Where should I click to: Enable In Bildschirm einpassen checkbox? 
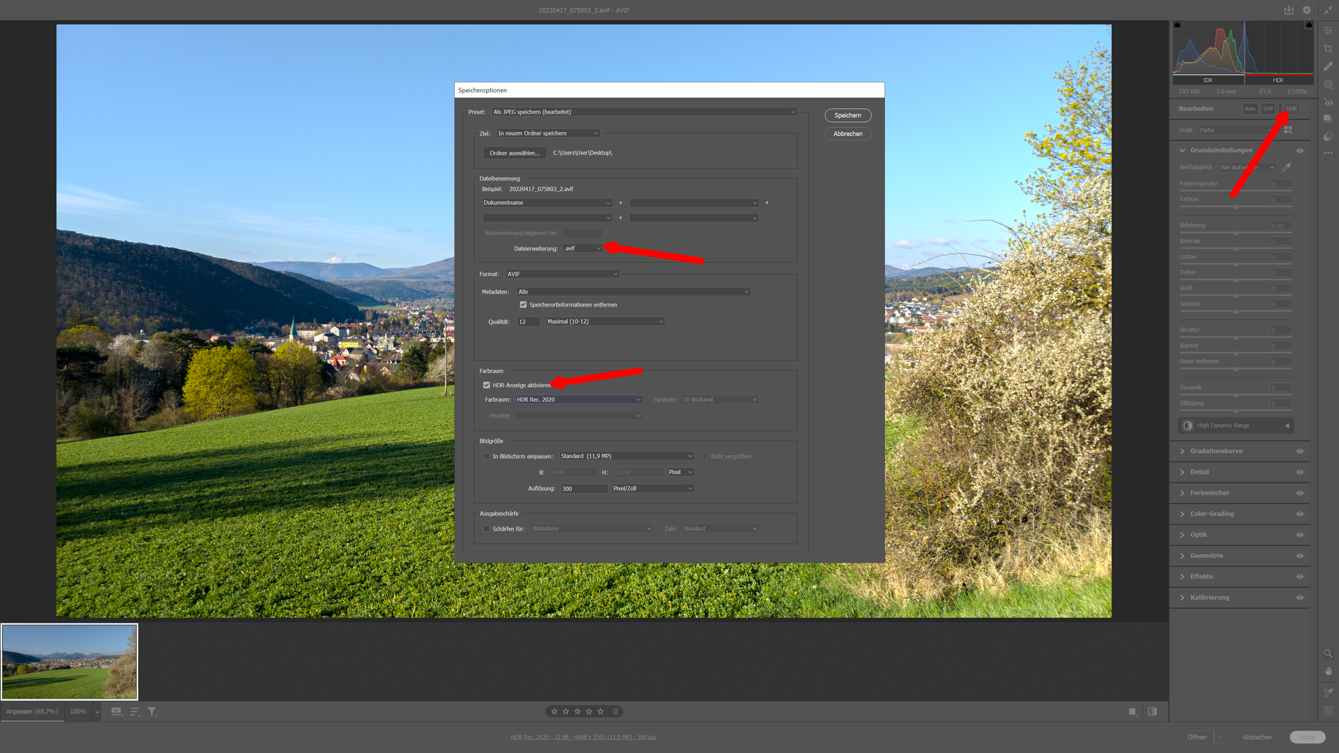(487, 456)
